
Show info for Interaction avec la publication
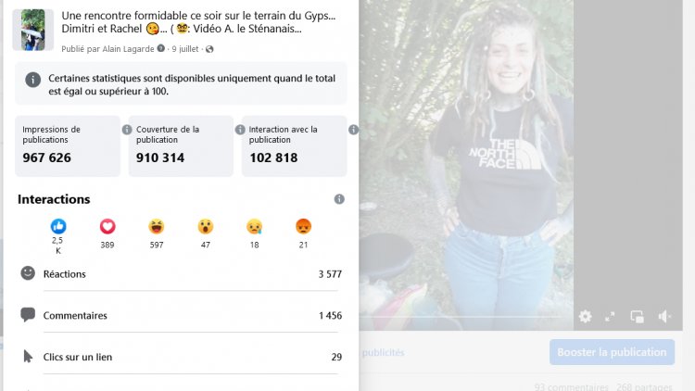tap(353, 130)
